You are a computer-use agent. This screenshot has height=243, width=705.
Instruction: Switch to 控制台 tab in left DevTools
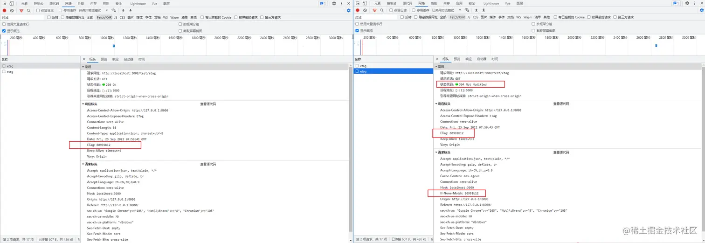(39, 3)
